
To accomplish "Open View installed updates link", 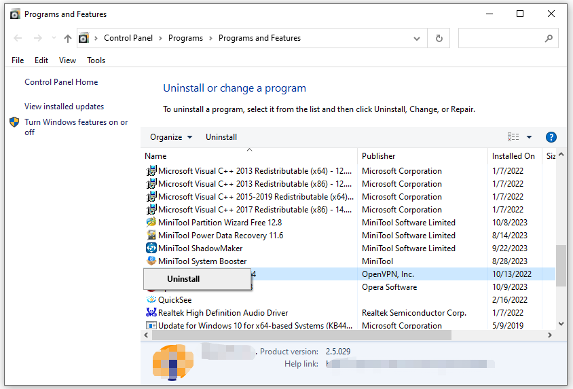I will (64, 107).
